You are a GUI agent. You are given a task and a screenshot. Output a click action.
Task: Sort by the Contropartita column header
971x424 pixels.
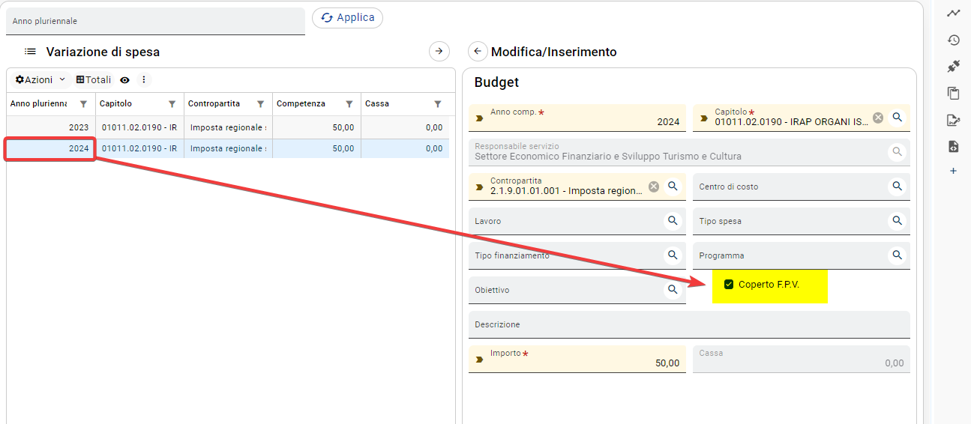click(x=214, y=103)
